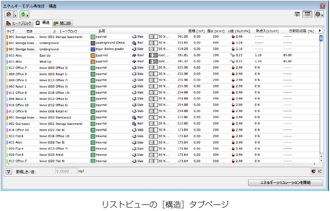
Task: Click solar absorptance 85.00 in East Up row
Action: pyautogui.click(x=287, y=55)
